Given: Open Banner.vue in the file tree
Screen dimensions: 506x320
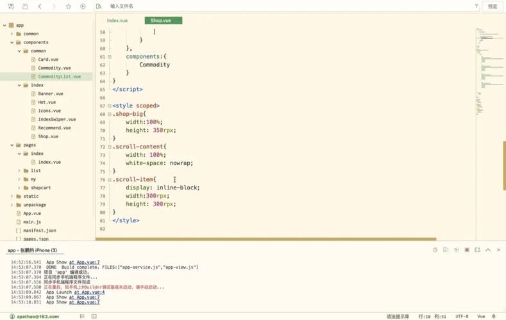Looking at the screenshot, I should (51, 93).
